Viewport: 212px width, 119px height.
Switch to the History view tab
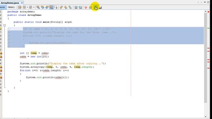click(x=11, y=7)
